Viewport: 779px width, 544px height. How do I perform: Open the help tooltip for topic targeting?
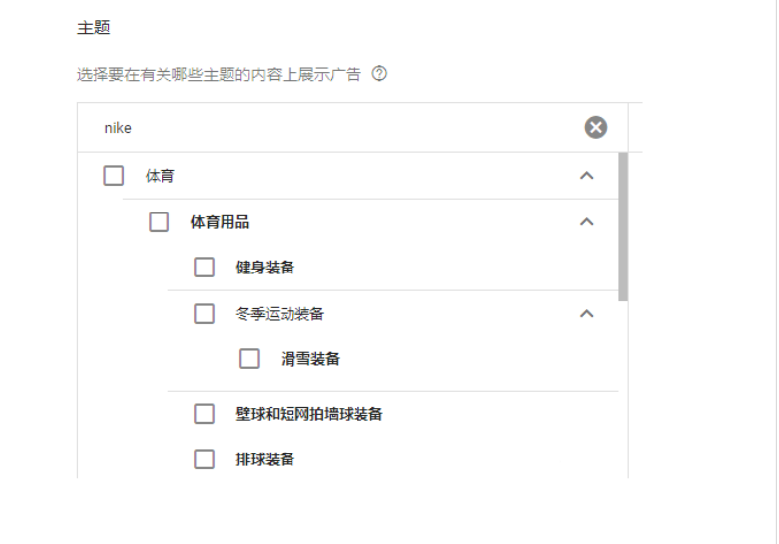pos(379,74)
